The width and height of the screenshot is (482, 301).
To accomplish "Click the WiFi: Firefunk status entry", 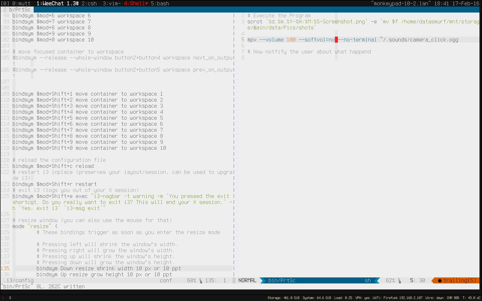I will (x=398, y=298).
